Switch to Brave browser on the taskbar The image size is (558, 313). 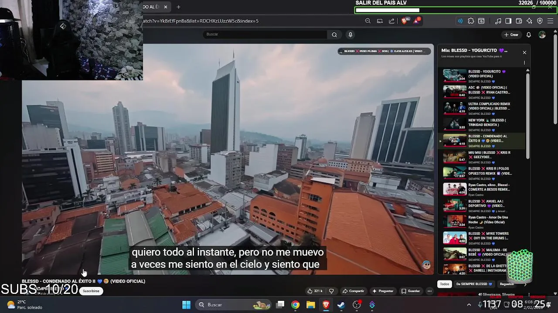[326, 305]
